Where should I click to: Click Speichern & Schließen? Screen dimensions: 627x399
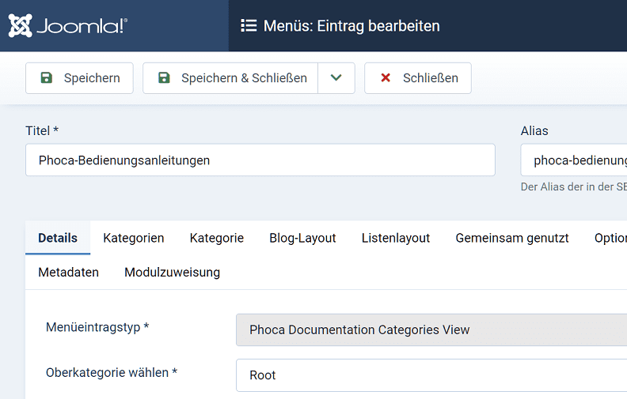click(230, 78)
